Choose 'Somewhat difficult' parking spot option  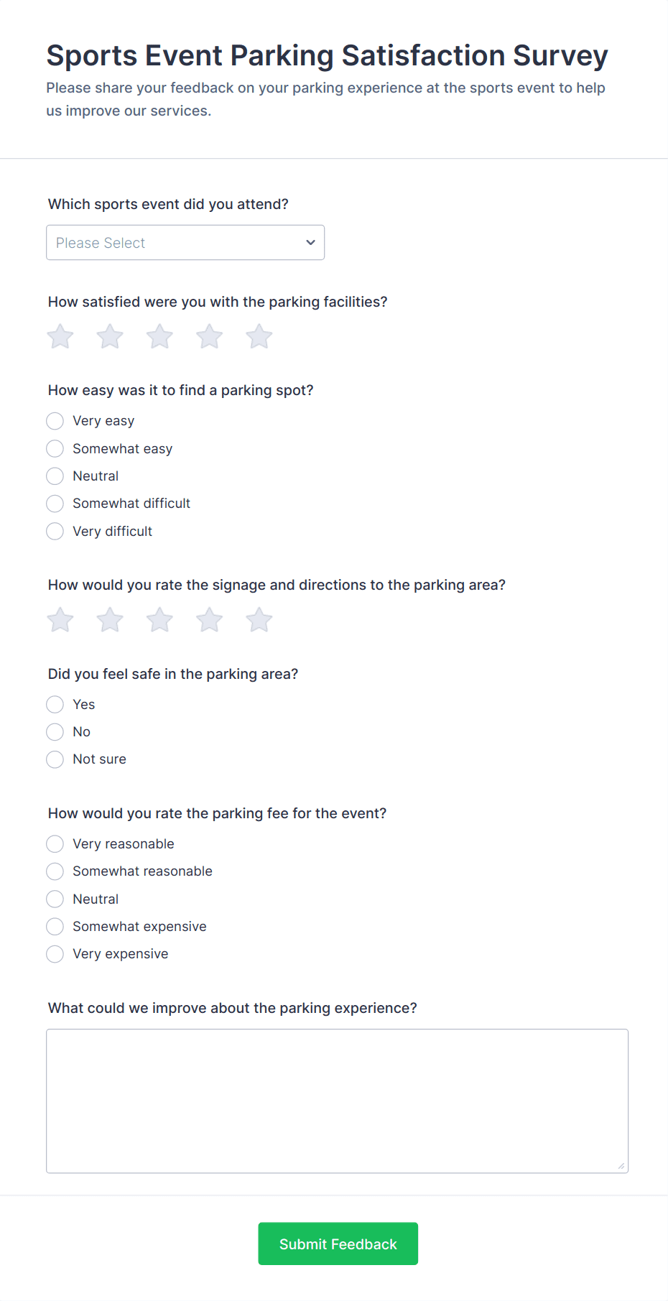click(55, 504)
